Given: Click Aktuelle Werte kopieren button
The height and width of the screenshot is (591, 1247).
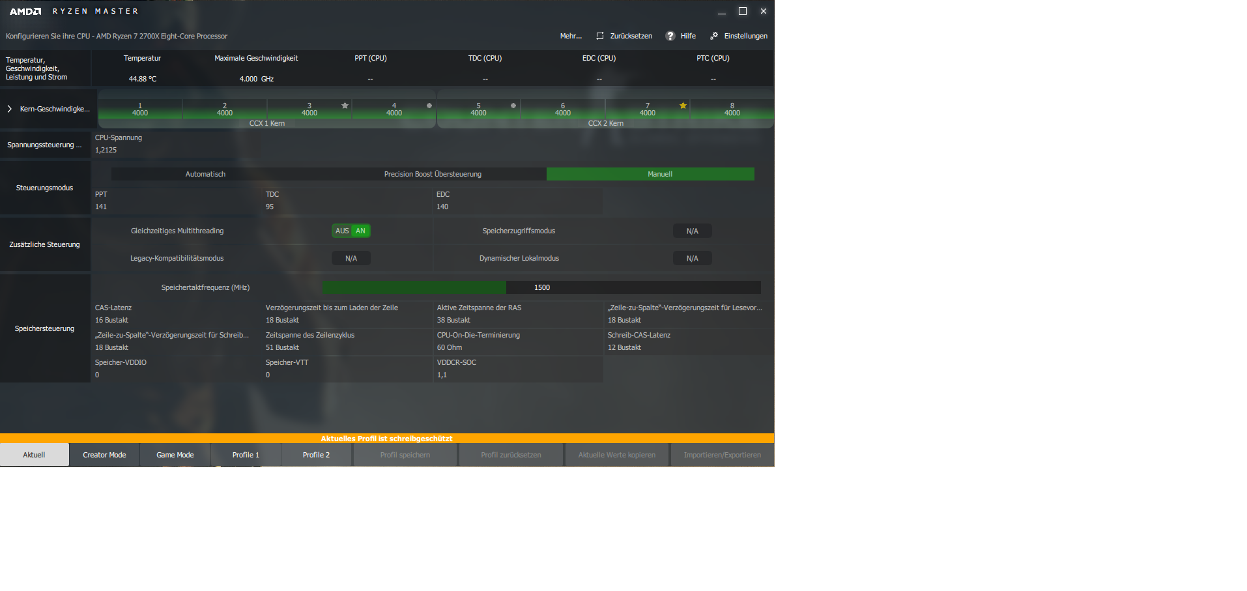Looking at the screenshot, I should (x=617, y=455).
